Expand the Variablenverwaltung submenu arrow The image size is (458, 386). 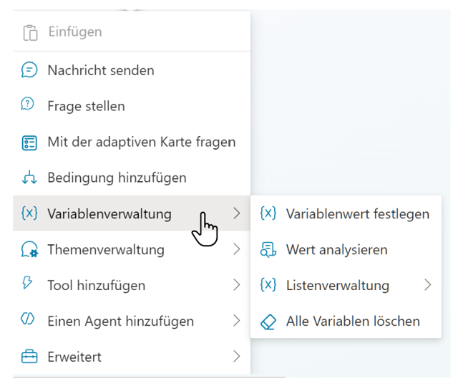pyautogui.click(x=237, y=213)
